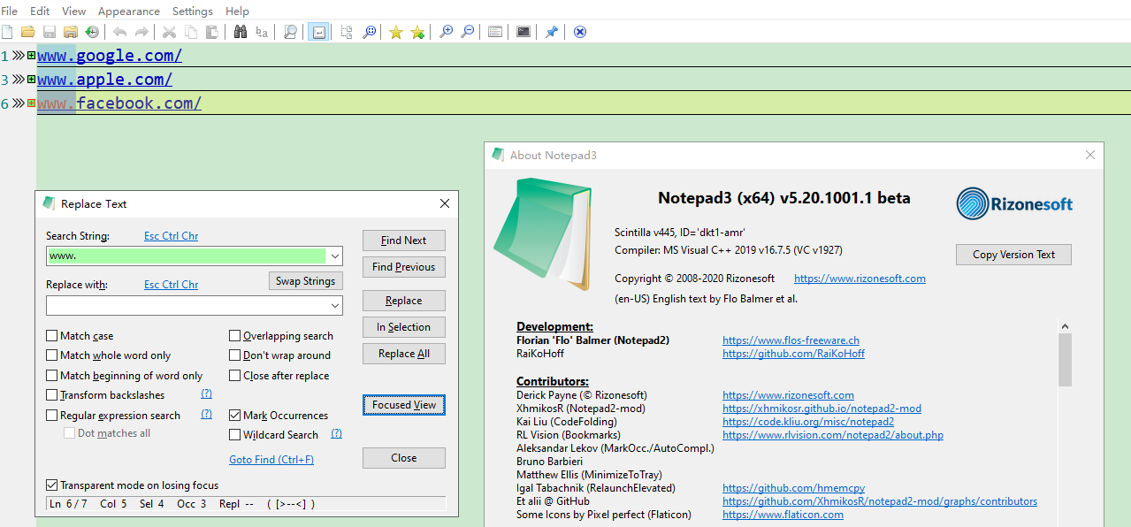The width and height of the screenshot is (1131, 527).
Task: Expand the Search String history dropdown
Action: pyautogui.click(x=334, y=256)
